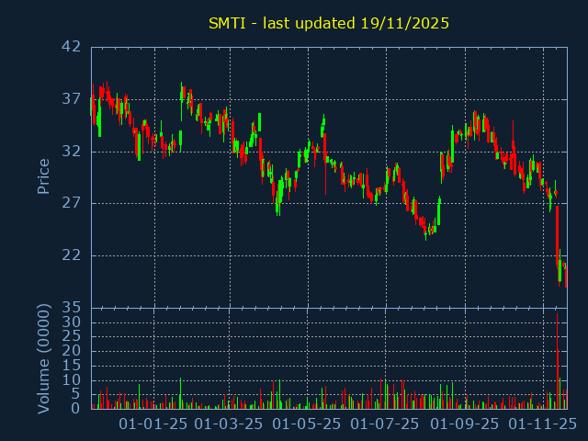Click the 30 volume axis tick label

72,322
